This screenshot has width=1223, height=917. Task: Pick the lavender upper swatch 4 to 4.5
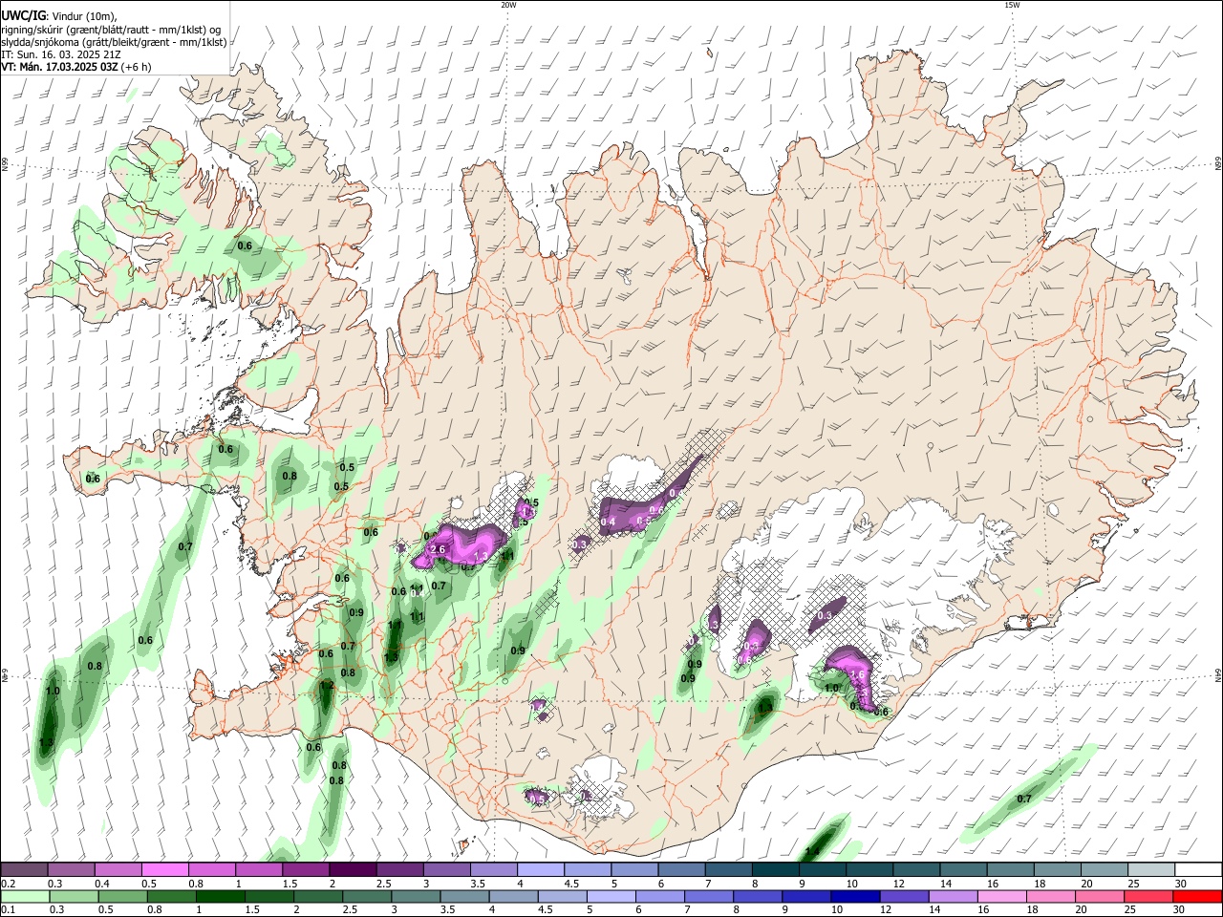click(x=540, y=870)
